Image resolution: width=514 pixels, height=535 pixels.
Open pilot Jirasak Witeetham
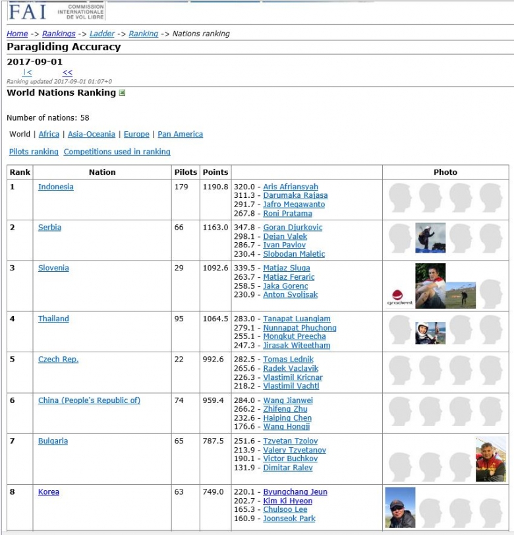pyautogui.click(x=297, y=345)
